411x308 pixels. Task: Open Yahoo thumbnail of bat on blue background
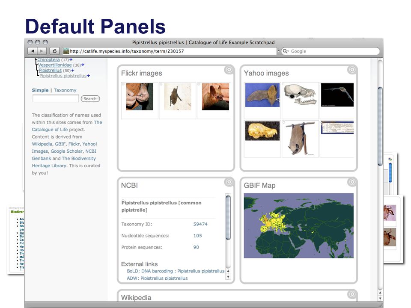coord(262,95)
